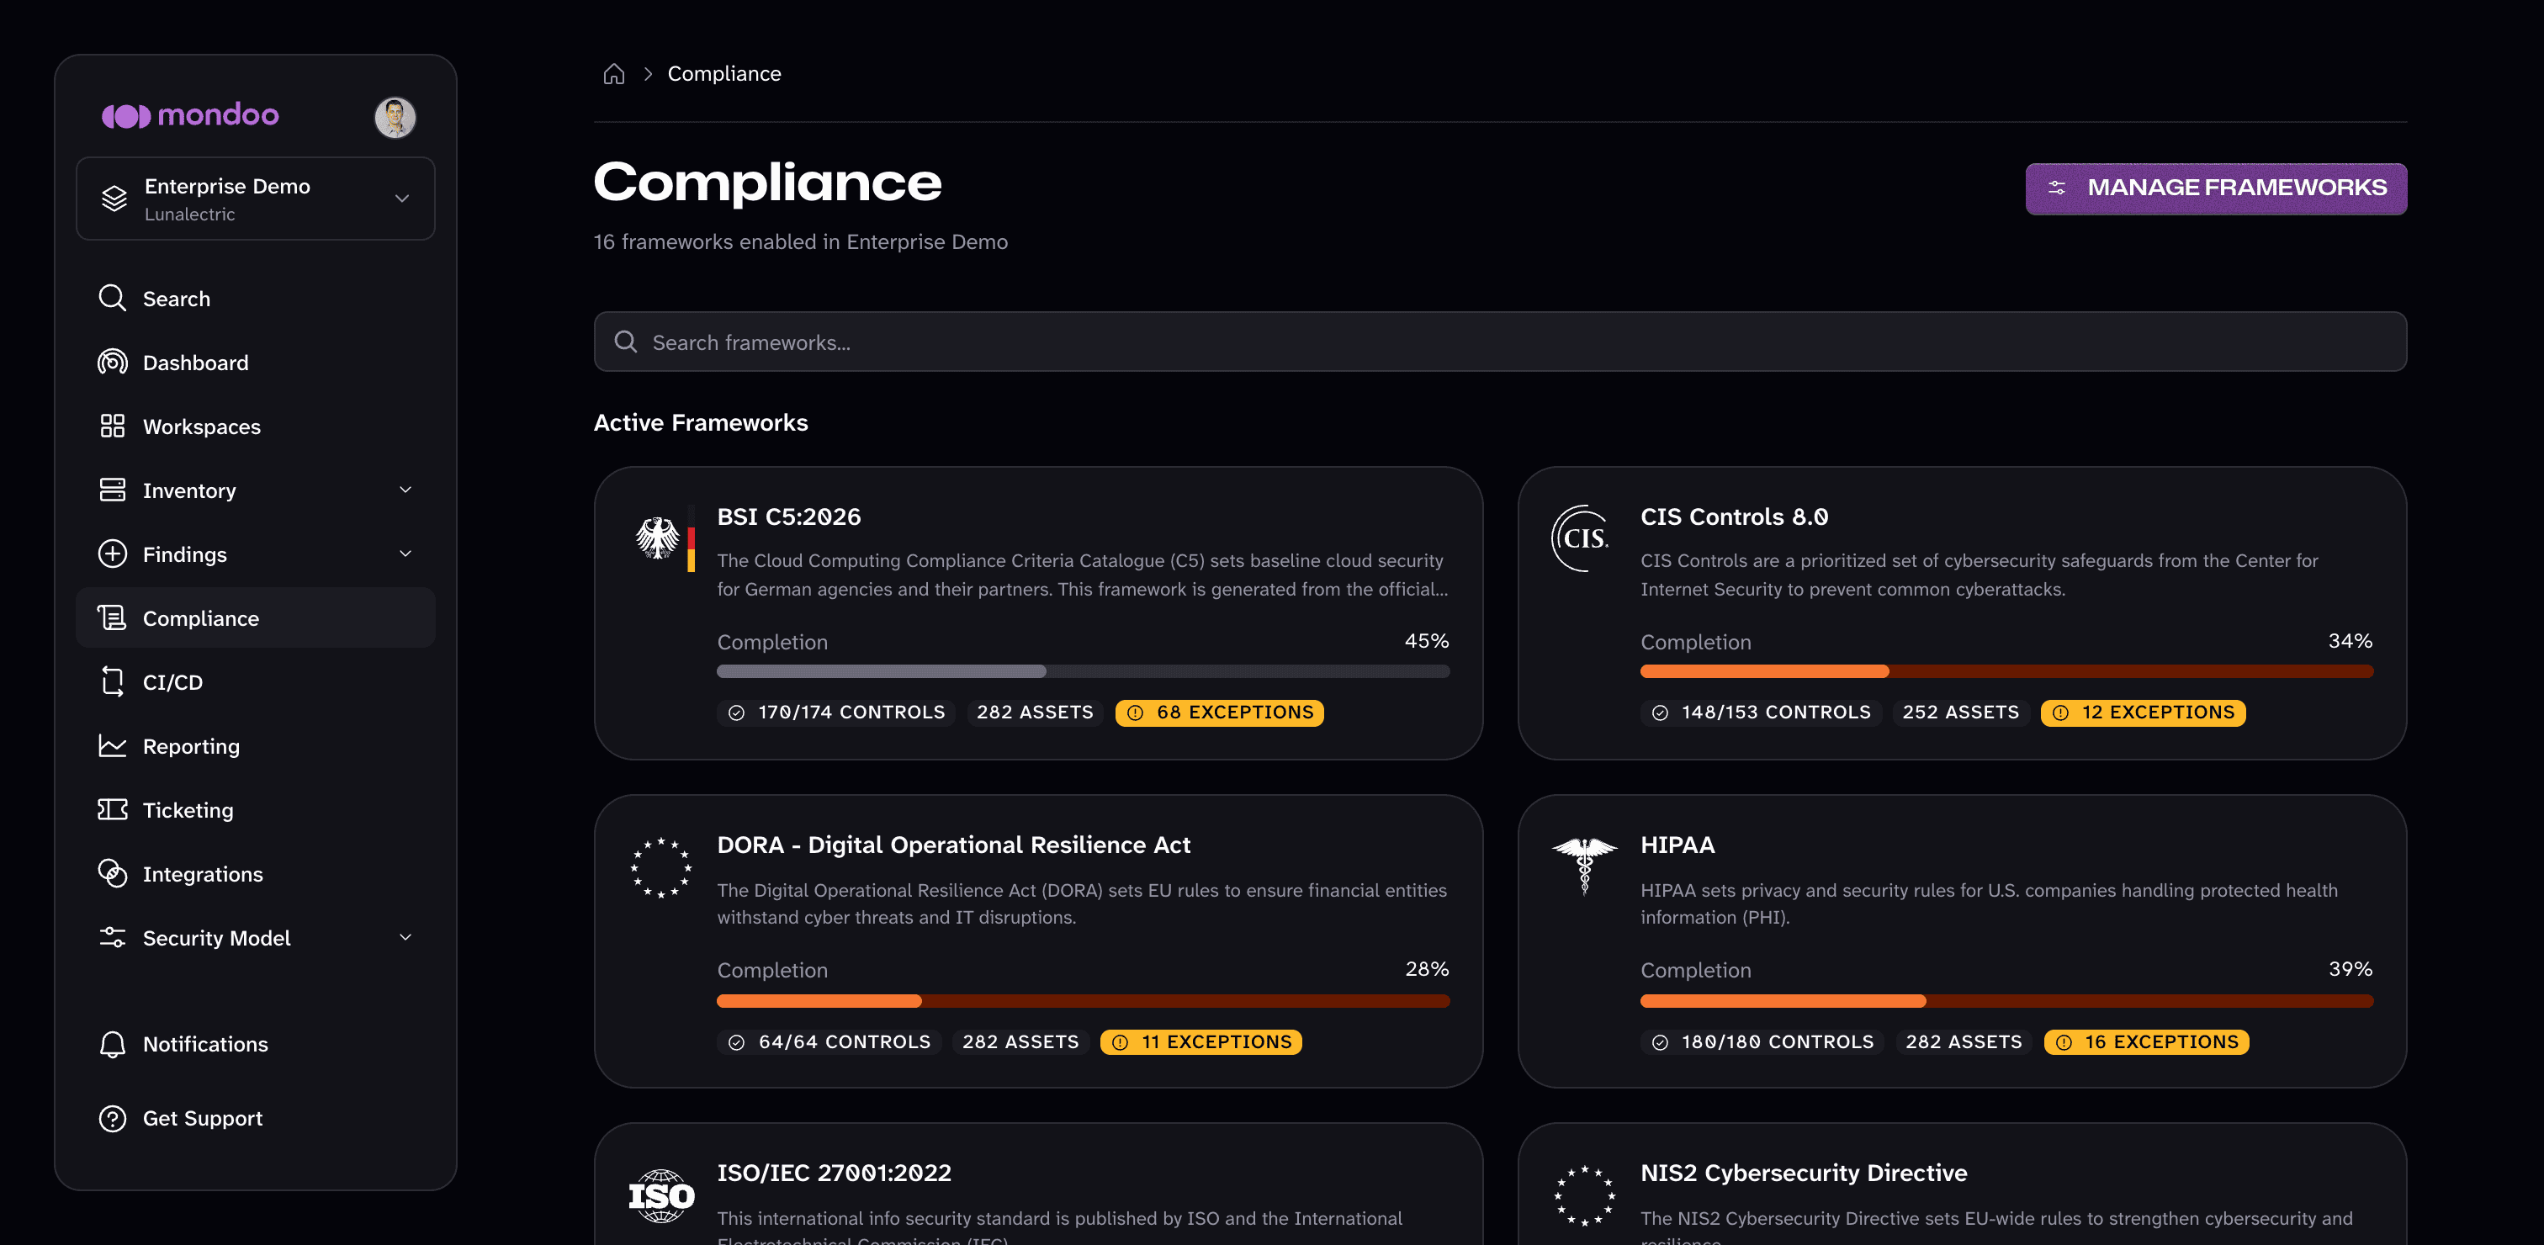The width and height of the screenshot is (2544, 1245).
Task: Expand the Findings submenu chevron
Action: [x=405, y=554]
